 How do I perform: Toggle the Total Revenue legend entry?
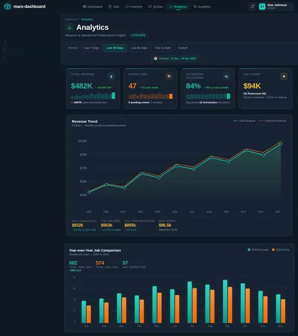[x=244, y=121]
